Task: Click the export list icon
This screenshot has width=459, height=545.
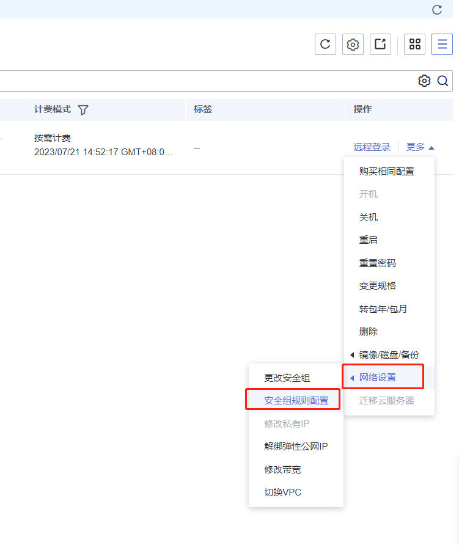Action: click(380, 44)
